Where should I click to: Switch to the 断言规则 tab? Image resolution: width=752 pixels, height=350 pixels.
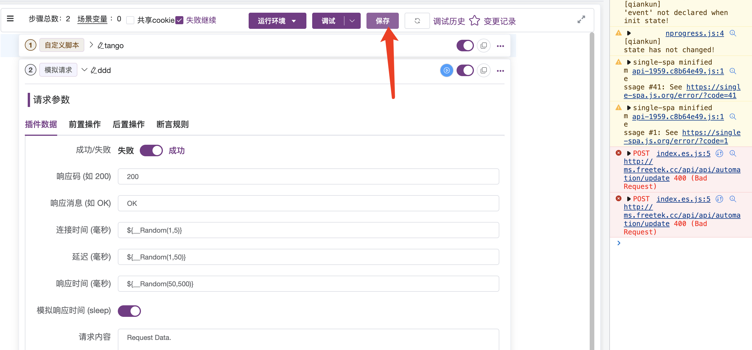point(172,125)
